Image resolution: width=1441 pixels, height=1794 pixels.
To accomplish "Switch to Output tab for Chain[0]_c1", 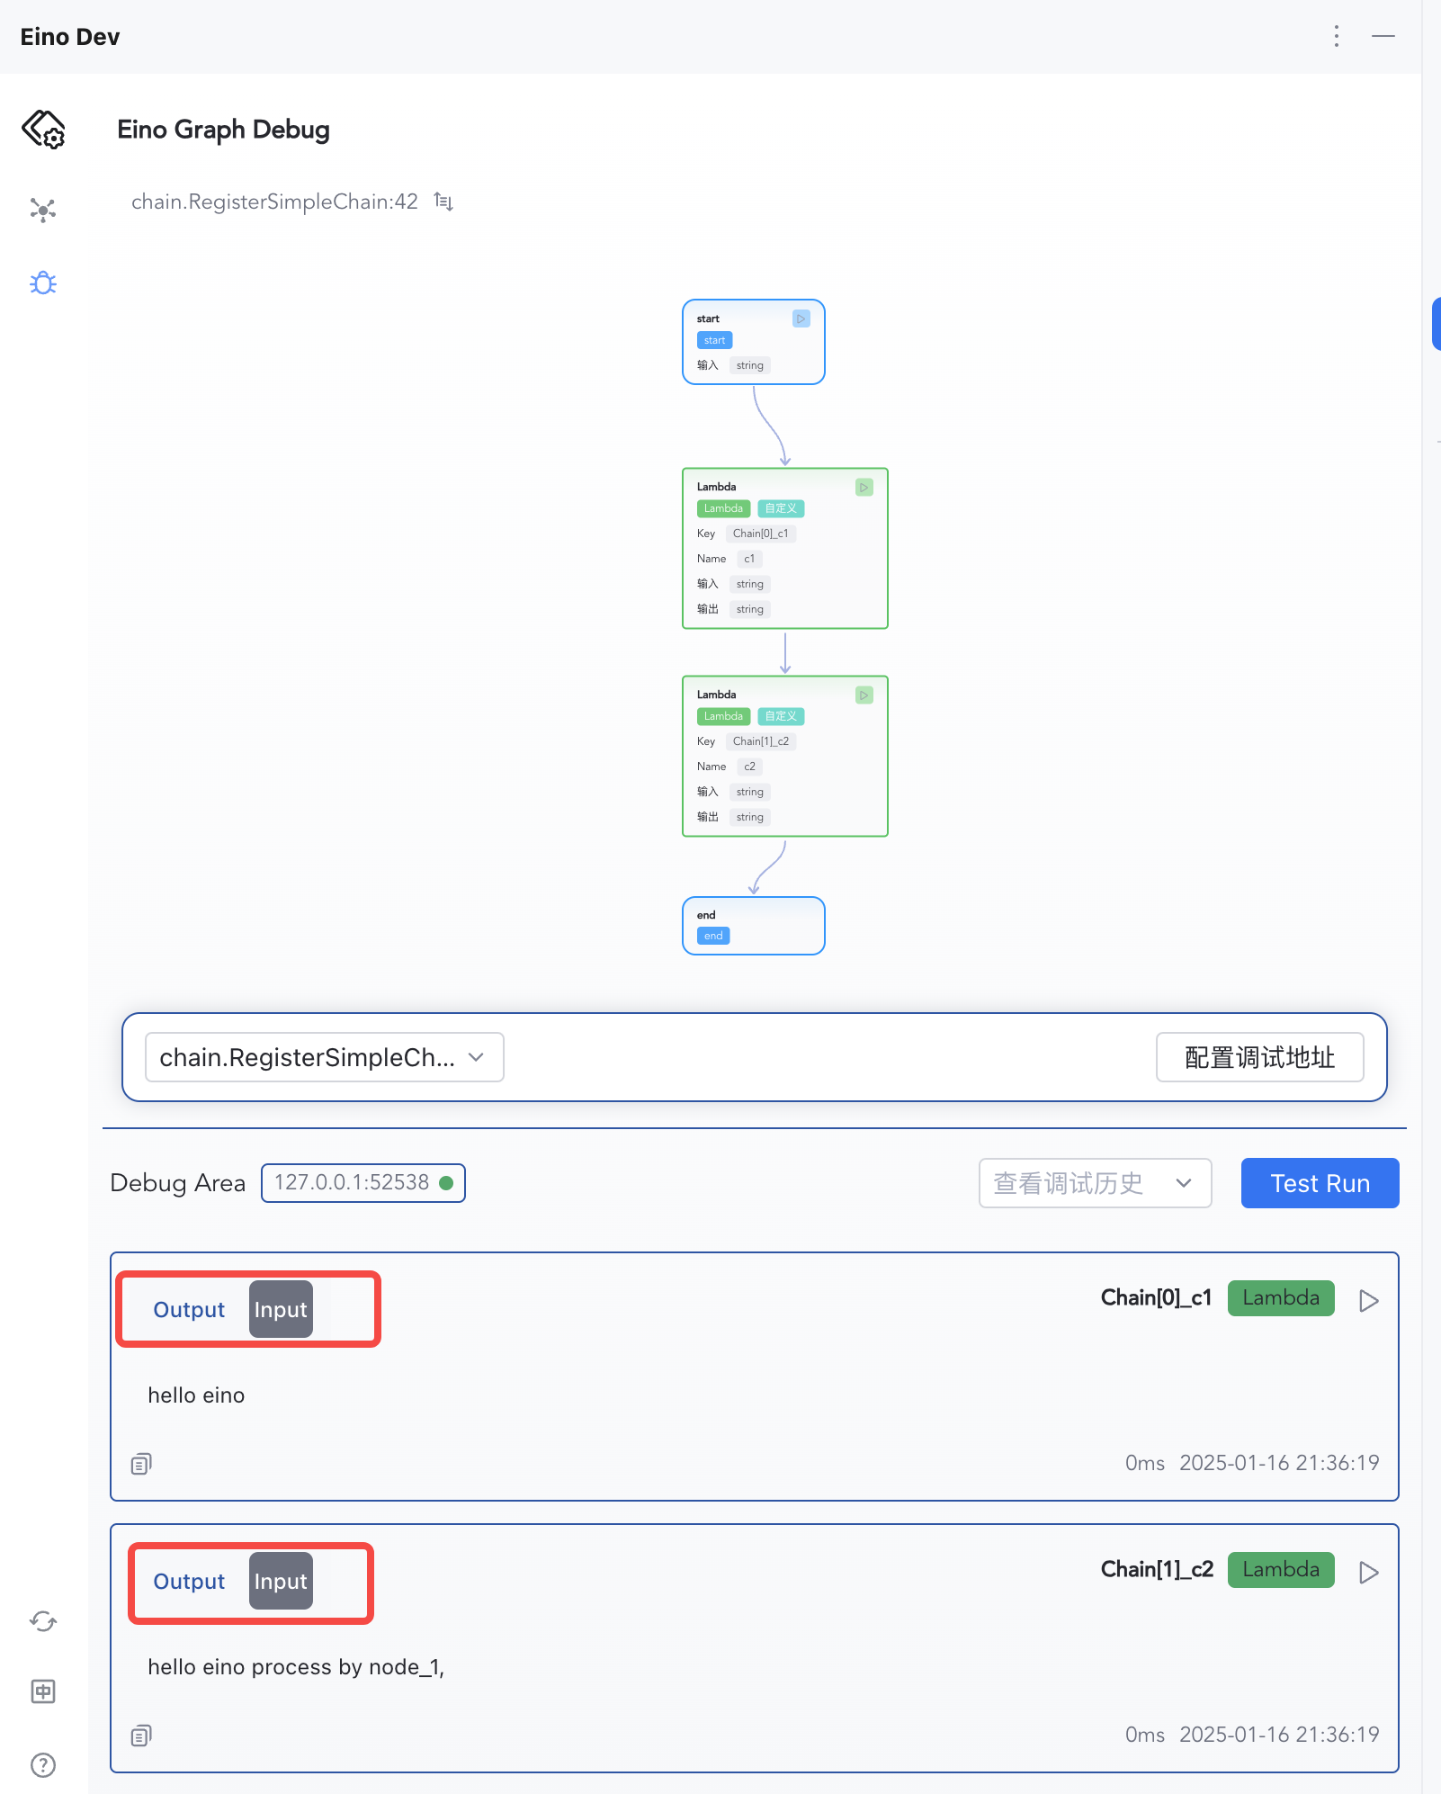I will coord(189,1310).
